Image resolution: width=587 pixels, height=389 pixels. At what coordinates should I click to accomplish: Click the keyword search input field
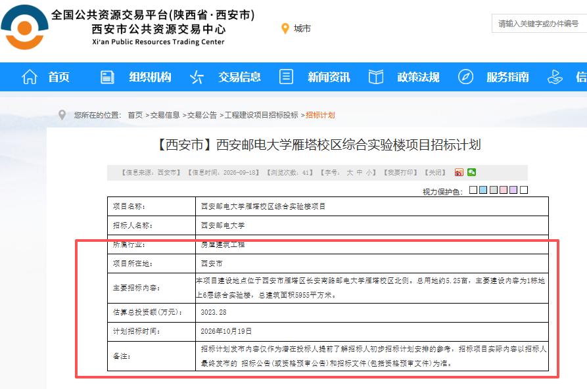(x=539, y=24)
